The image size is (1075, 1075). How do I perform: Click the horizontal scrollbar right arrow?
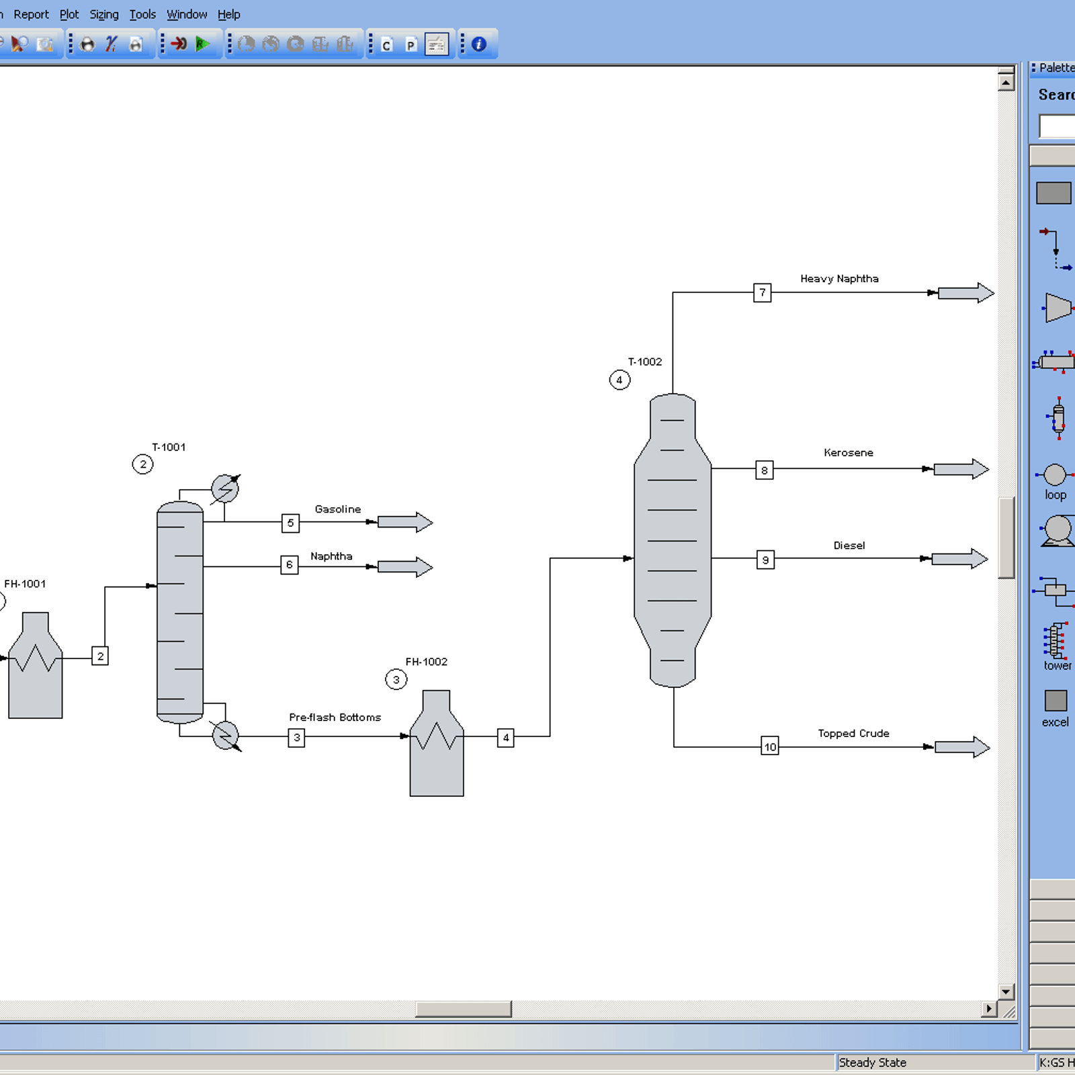[x=989, y=1008]
